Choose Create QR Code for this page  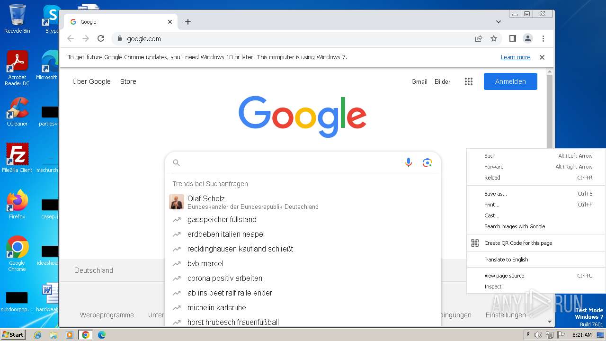pyautogui.click(x=536, y=243)
